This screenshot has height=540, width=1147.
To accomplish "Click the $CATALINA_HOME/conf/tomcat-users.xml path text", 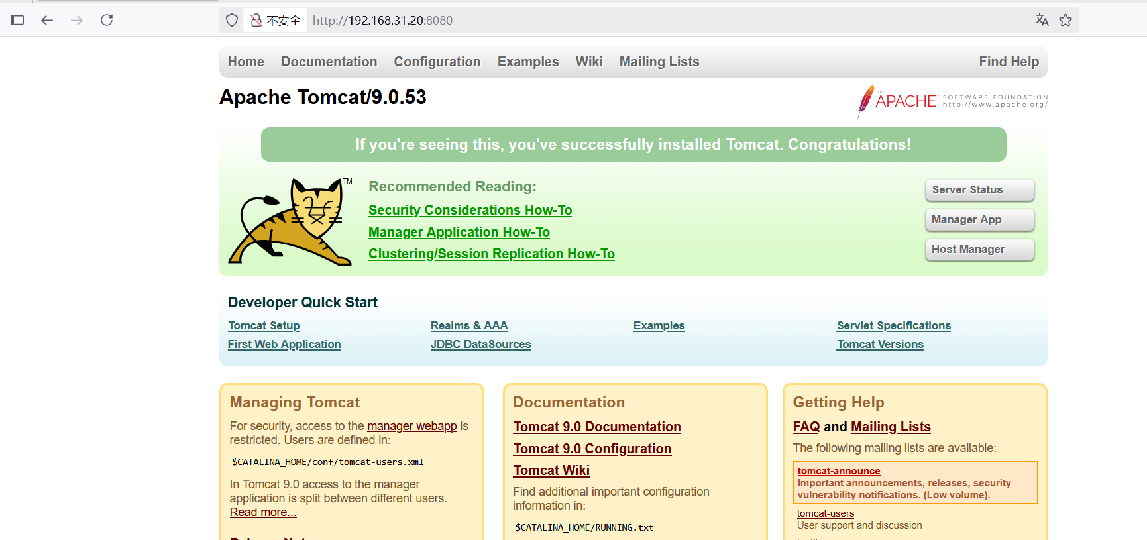I will coord(328,462).
